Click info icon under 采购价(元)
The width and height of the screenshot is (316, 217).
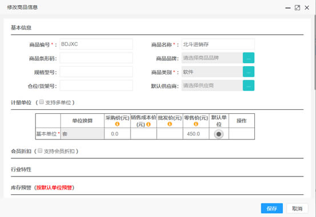(117, 124)
